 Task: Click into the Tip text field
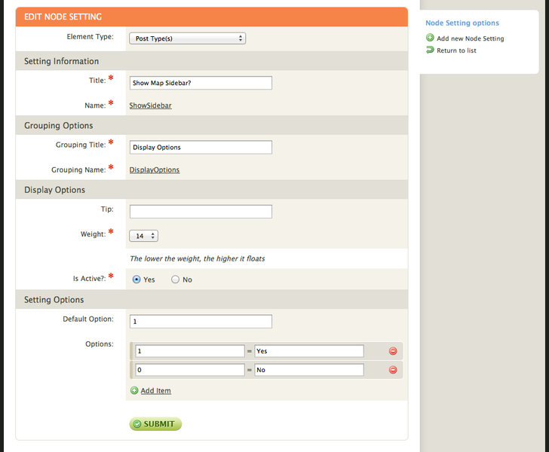coord(201,212)
